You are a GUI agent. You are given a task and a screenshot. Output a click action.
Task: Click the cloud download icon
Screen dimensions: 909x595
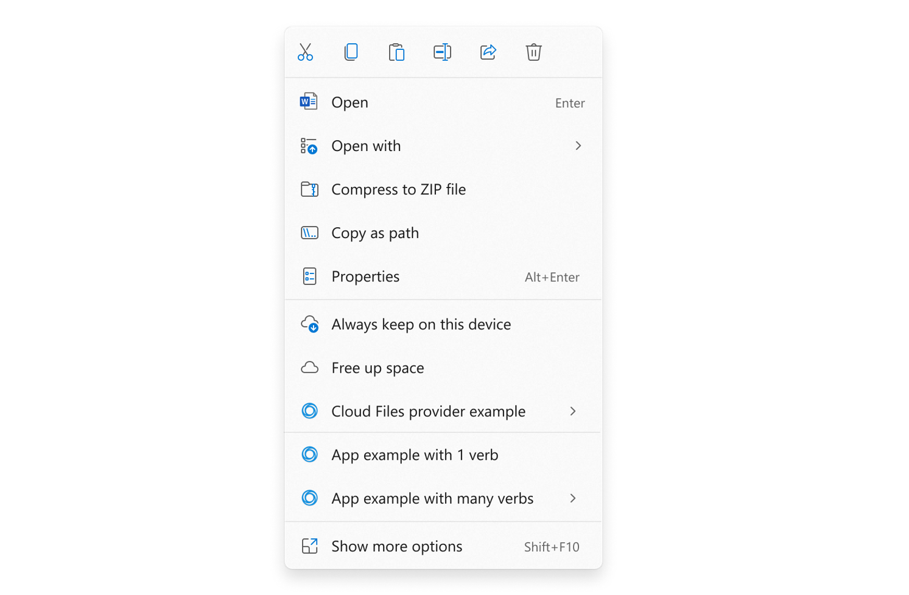coord(309,324)
